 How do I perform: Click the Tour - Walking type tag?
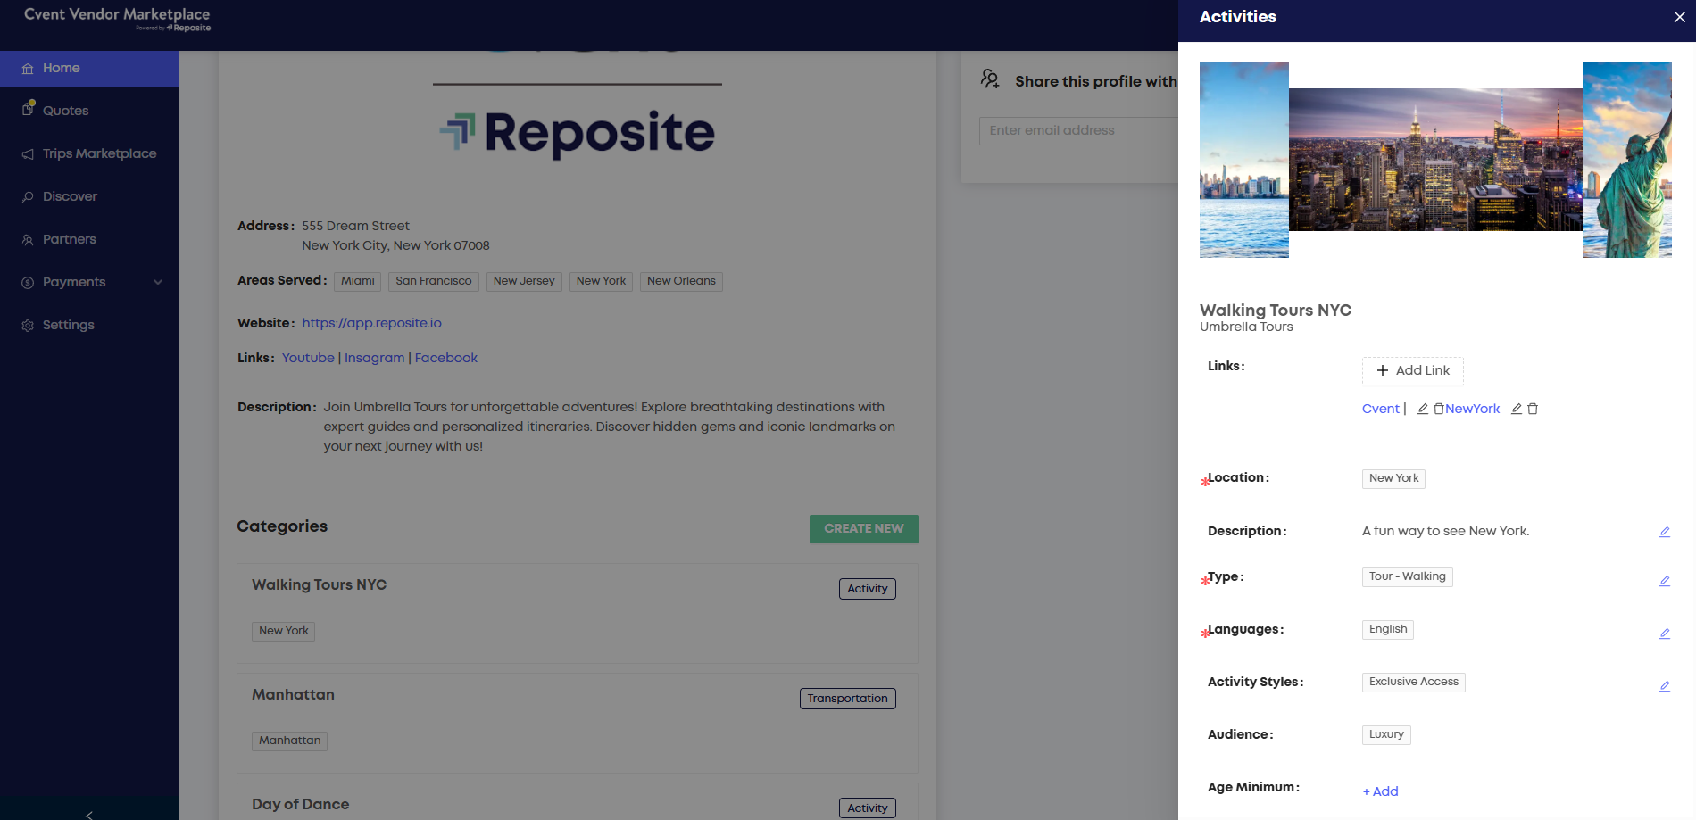pyautogui.click(x=1407, y=576)
